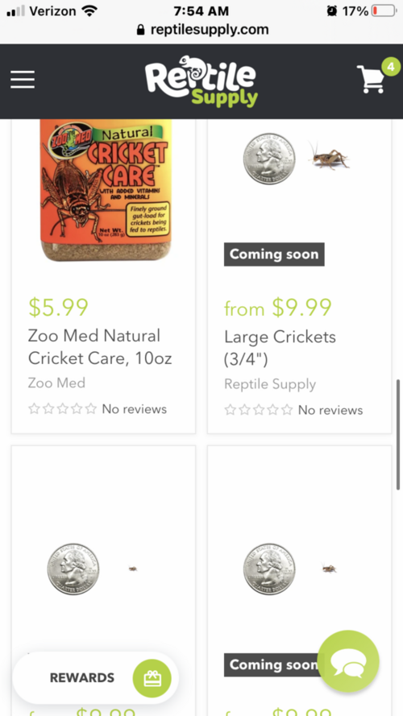The image size is (403, 716).
Task: Click the cart item count badge
Action: 391,67
